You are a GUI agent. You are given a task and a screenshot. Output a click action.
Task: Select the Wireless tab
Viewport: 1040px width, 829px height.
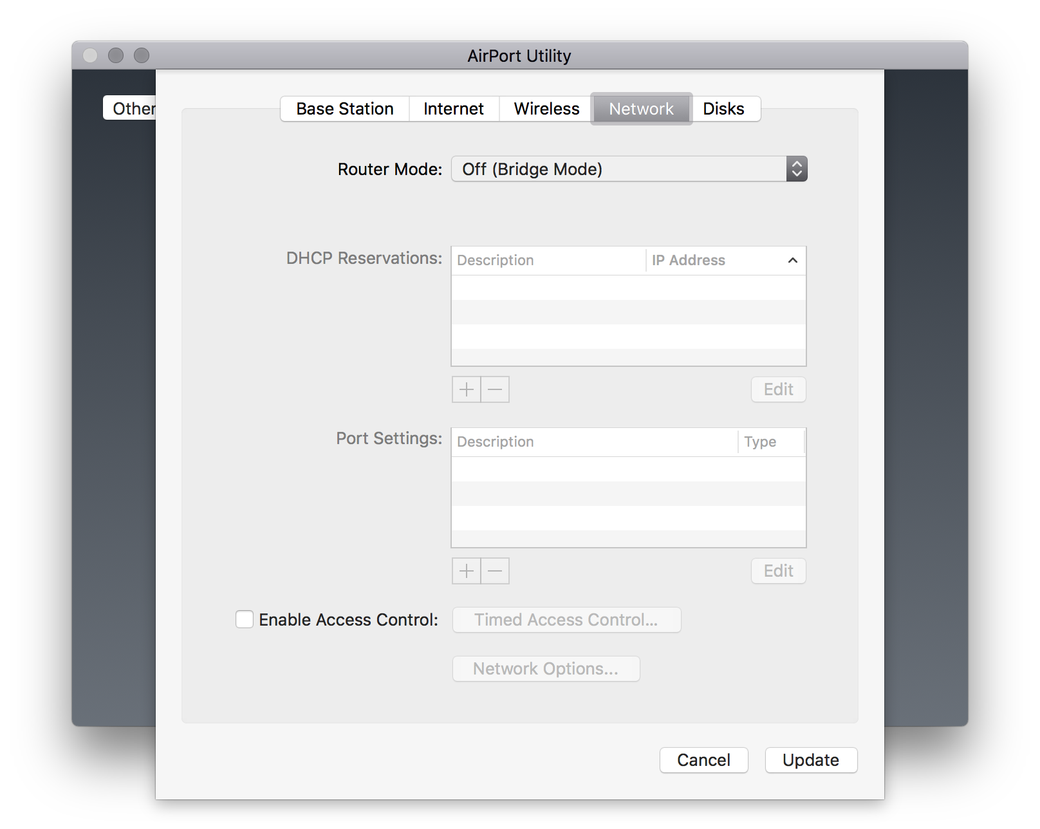click(x=546, y=109)
